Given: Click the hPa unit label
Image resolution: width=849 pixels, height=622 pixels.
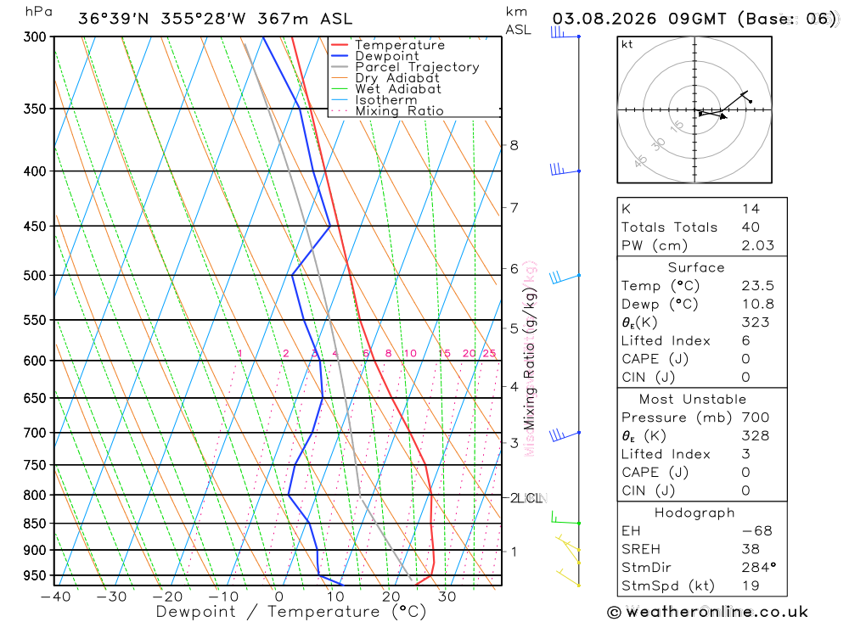Looking at the screenshot, I should point(38,12).
